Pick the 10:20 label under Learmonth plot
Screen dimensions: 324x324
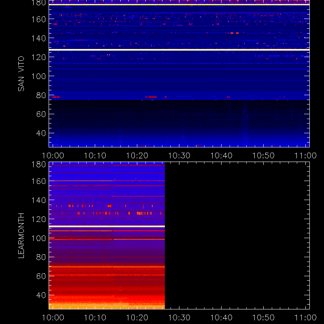click(x=137, y=318)
